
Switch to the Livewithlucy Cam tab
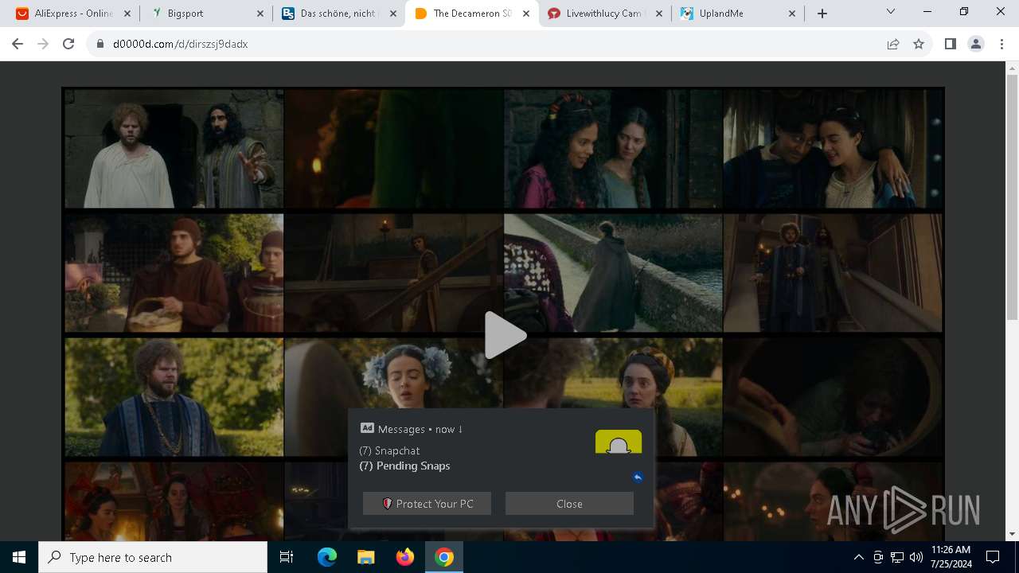tap(603, 14)
